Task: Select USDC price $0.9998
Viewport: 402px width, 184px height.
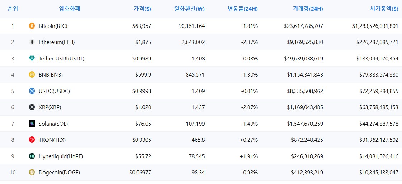Action: (142, 91)
